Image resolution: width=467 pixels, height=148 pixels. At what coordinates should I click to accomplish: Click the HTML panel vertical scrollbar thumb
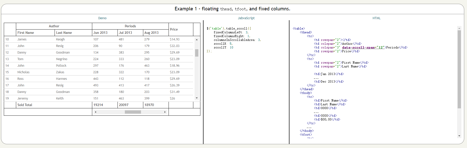pyautogui.click(x=459, y=69)
